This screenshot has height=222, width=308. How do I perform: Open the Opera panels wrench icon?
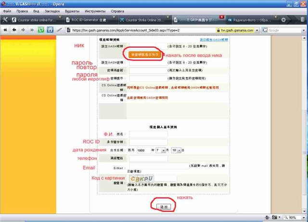tap(5, 20)
